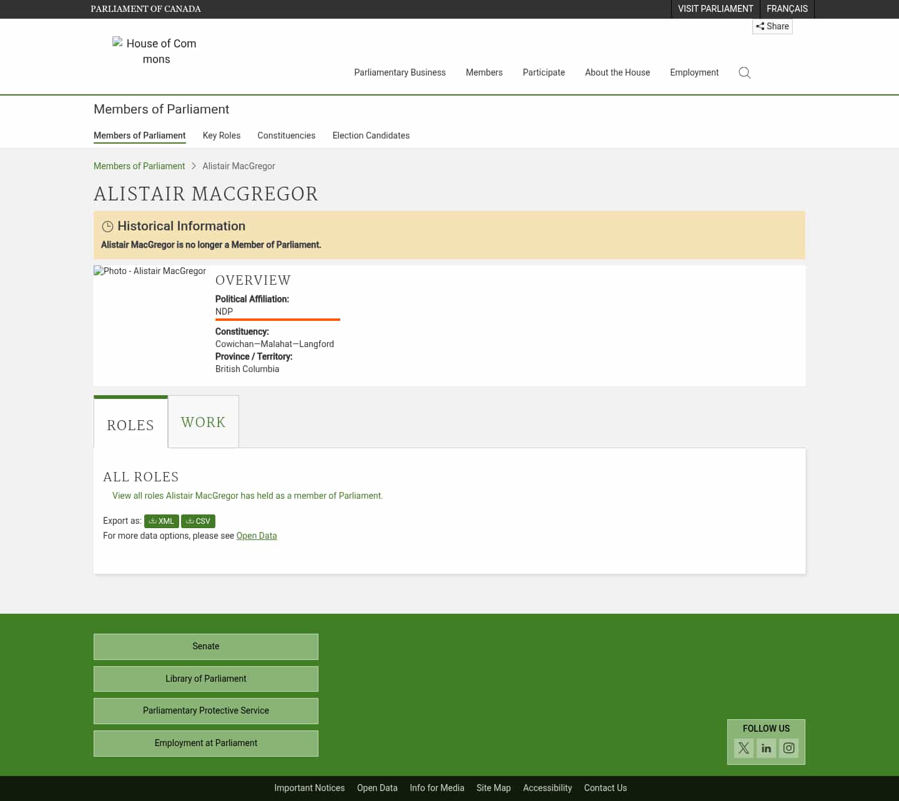The image size is (899, 801).
Task: Go to the Constituencies section
Action: [x=286, y=135]
